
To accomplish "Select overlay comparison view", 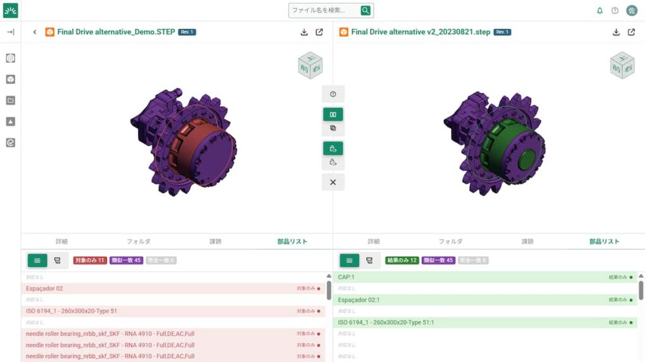I will (333, 128).
